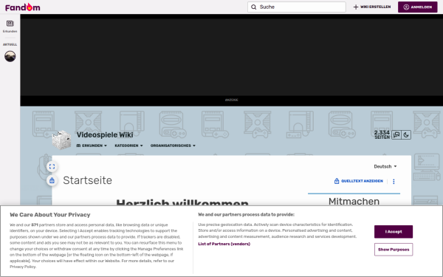Screen dimensions: 443x277
Task: Click Wiki erstellen link
Action: point(372,7)
